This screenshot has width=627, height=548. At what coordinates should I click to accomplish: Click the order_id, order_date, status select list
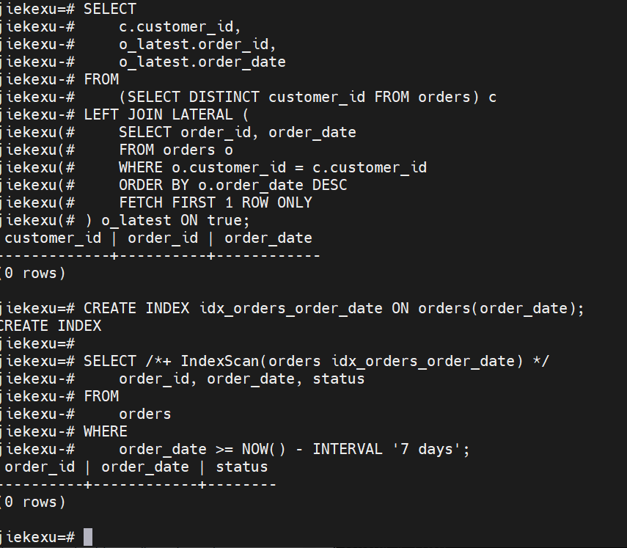pos(242,379)
